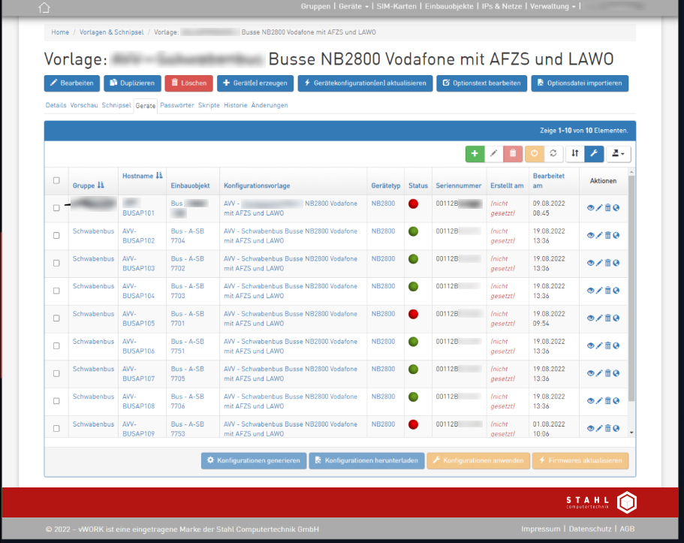Select the checkbox for AVV-BUSAP107 row
This screenshot has height=543, width=684.
tap(56, 373)
